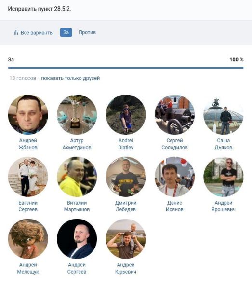Click the 13 голосов vote count
This screenshot has width=252, height=289.
23,78
